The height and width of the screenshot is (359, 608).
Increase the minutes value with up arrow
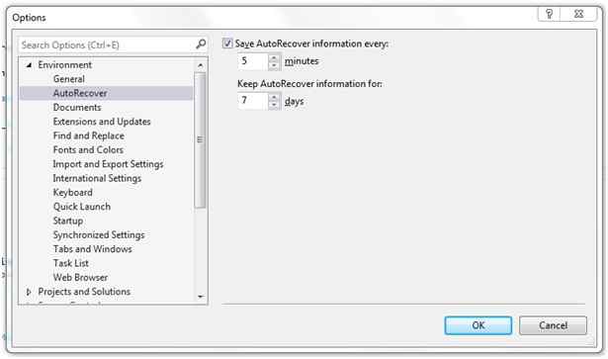[x=274, y=58]
